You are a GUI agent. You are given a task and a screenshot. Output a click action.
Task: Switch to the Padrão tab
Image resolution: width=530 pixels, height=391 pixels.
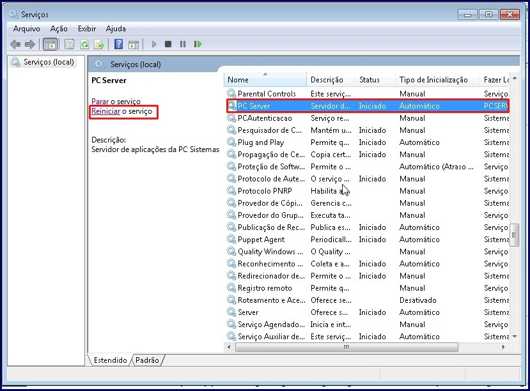pos(147,360)
